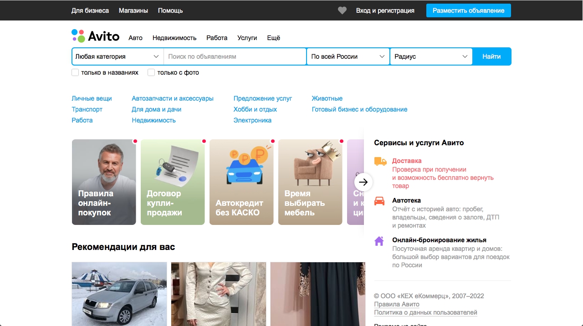The height and width of the screenshot is (326, 583).
Task: Open the 'Правила Авито' footer link
Action: click(397, 304)
